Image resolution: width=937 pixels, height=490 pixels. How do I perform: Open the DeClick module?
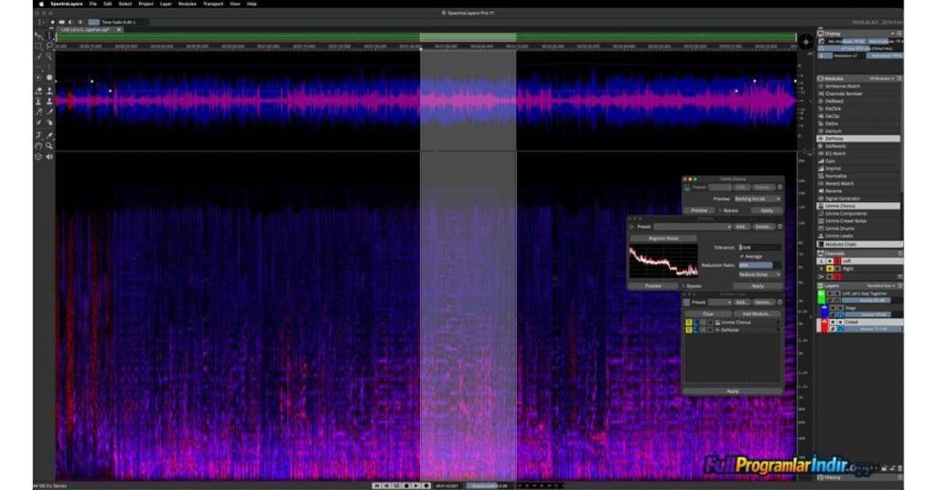click(858, 109)
